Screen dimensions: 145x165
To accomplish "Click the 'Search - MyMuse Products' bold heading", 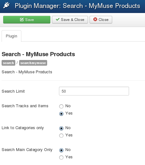I will [x=38, y=54].
